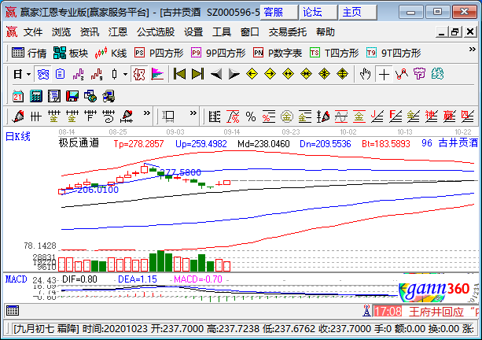This screenshot has height=340, width=482.
Task: Expand overflow chevron after rectangle tool
Action: (x=193, y=113)
